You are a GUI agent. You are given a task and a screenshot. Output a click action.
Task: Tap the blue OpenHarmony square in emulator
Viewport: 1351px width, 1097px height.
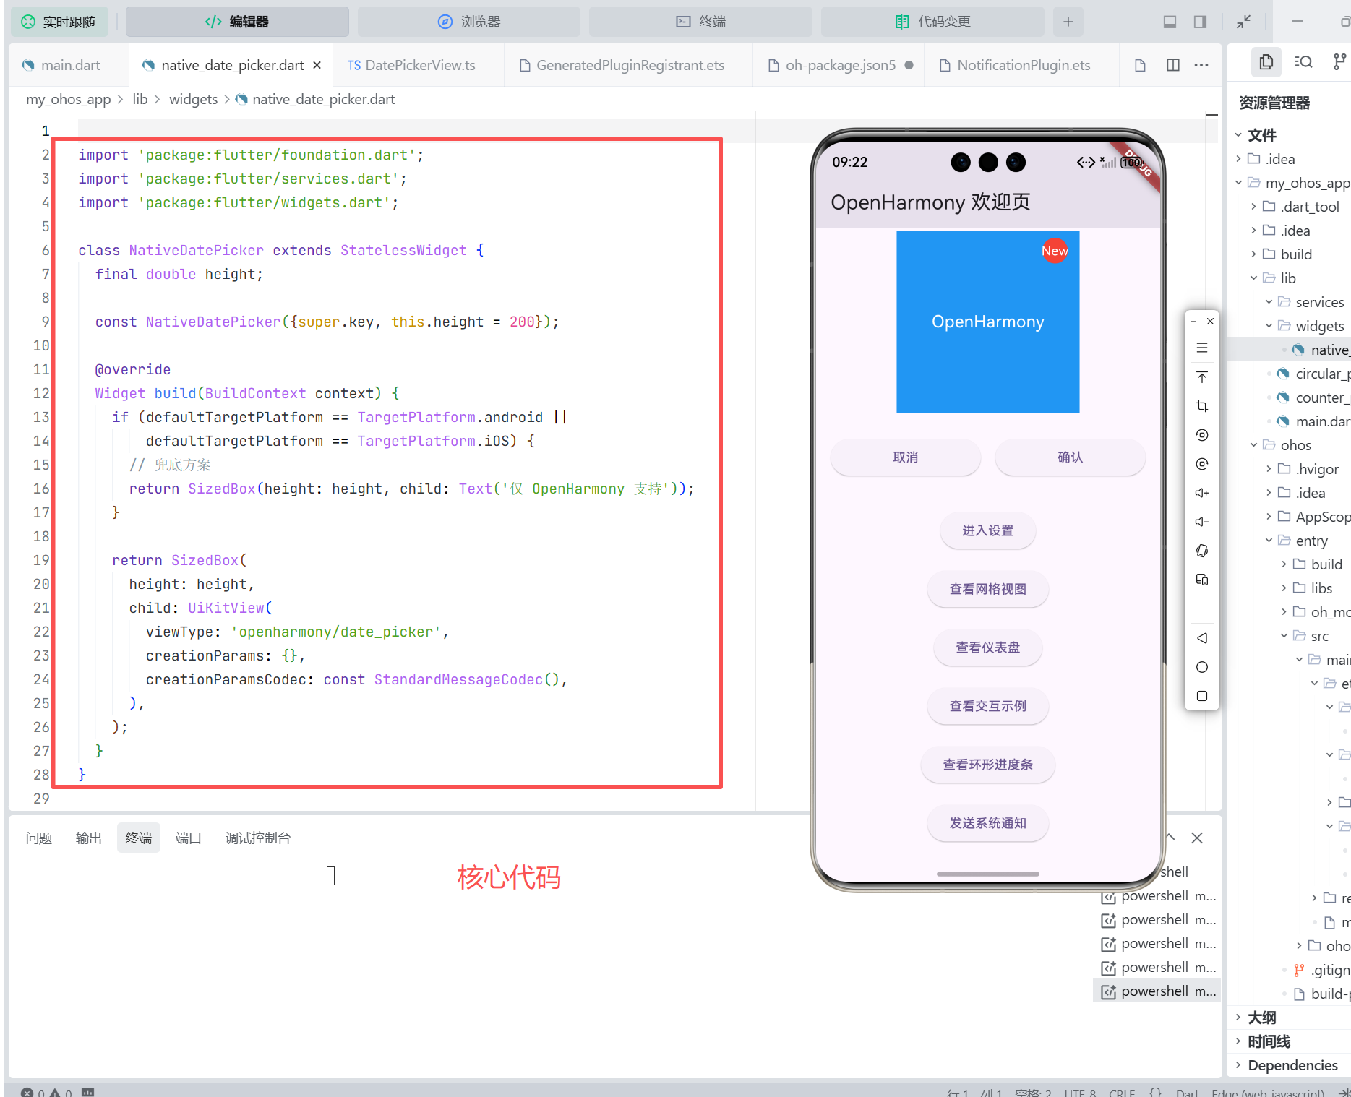(x=988, y=322)
